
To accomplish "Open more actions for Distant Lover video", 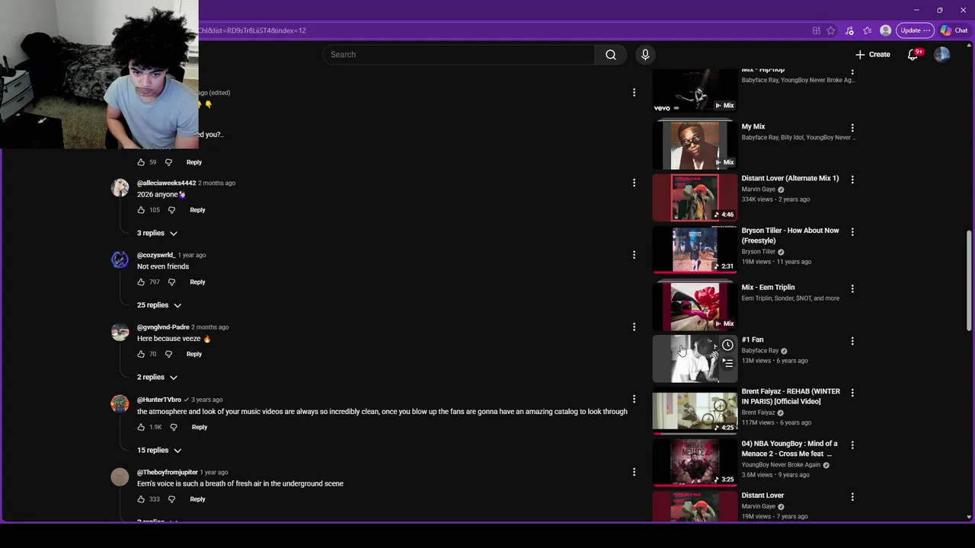I will click(852, 496).
